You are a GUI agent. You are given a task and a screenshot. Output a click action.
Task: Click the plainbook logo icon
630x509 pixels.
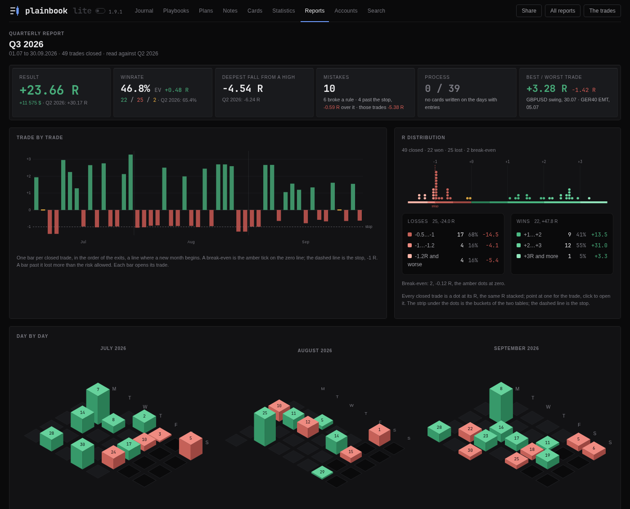(14, 11)
